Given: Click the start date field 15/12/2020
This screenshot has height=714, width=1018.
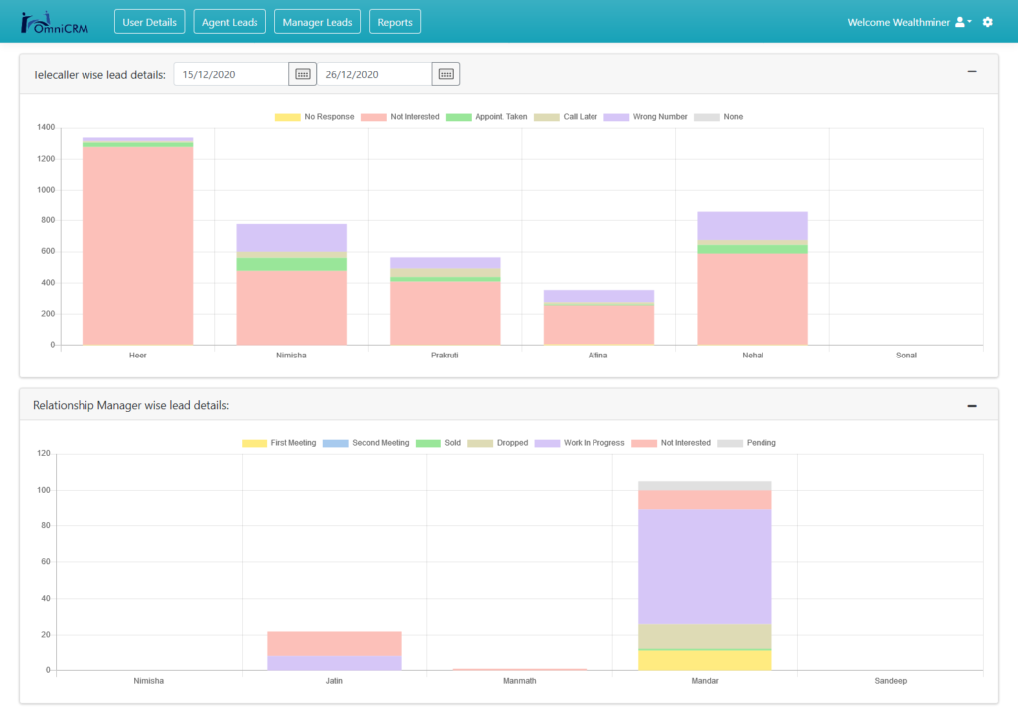Looking at the screenshot, I should tap(231, 73).
